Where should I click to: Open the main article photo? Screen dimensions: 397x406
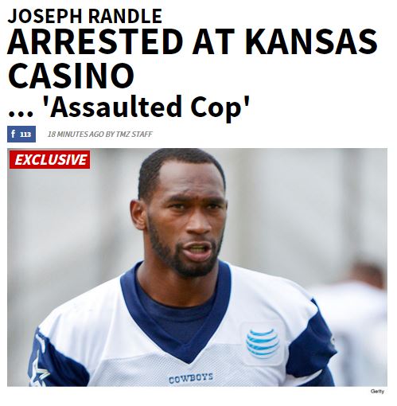coord(197,267)
